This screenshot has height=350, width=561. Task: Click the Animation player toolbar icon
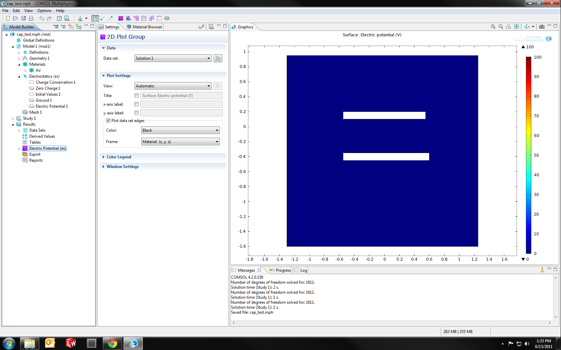[167, 18]
